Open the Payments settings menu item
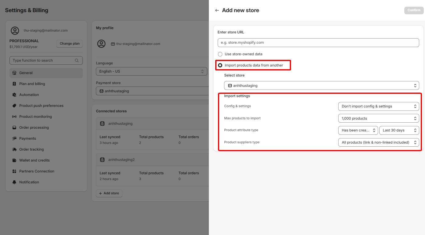The height and width of the screenshot is (235, 425). [x=28, y=138]
